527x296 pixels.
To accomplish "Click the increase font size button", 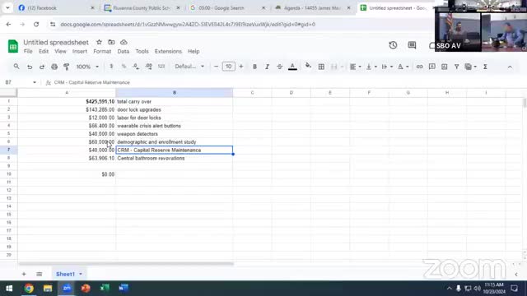I will click(241, 67).
